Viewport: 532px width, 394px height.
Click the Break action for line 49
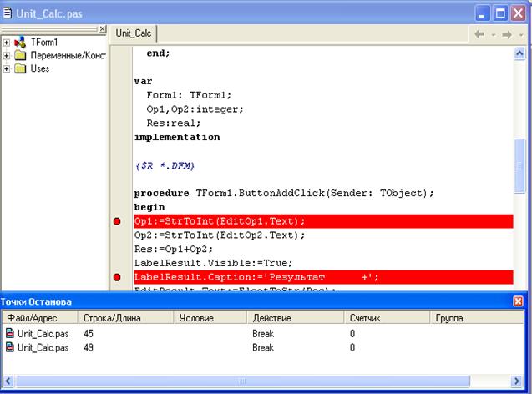click(x=263, y=347)
